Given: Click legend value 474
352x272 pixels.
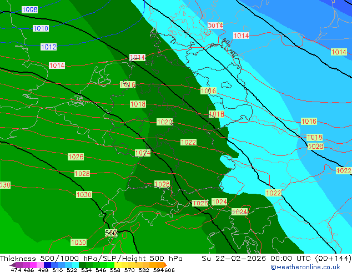Looking at the screenshot, I should point(16,270).
